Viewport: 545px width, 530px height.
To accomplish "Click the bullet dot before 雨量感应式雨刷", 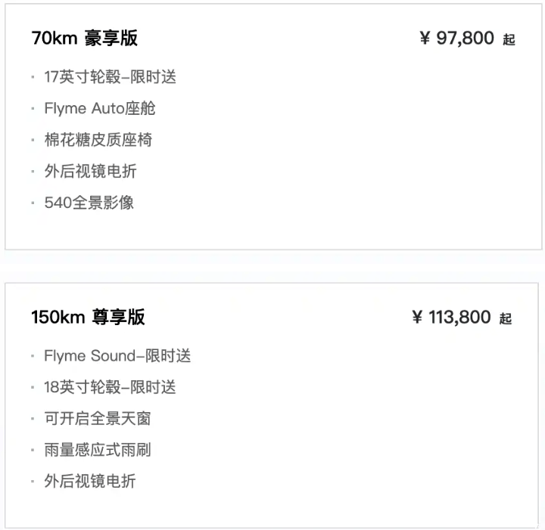I will coord(33,450).
